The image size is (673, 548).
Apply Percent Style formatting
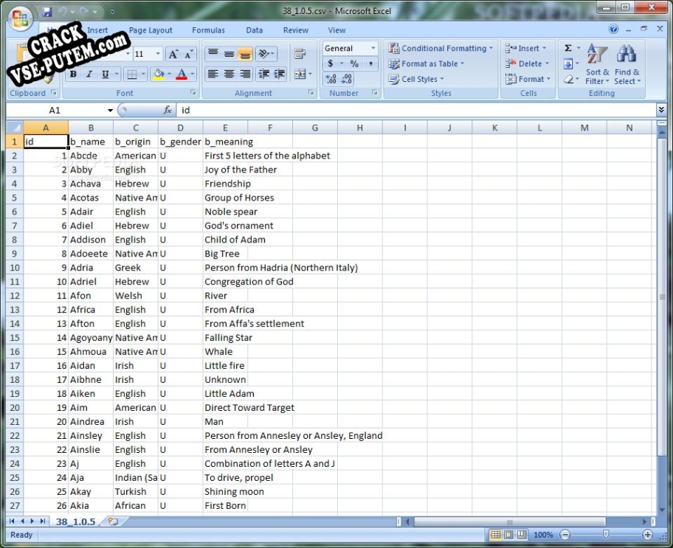[x=354, y=63]
